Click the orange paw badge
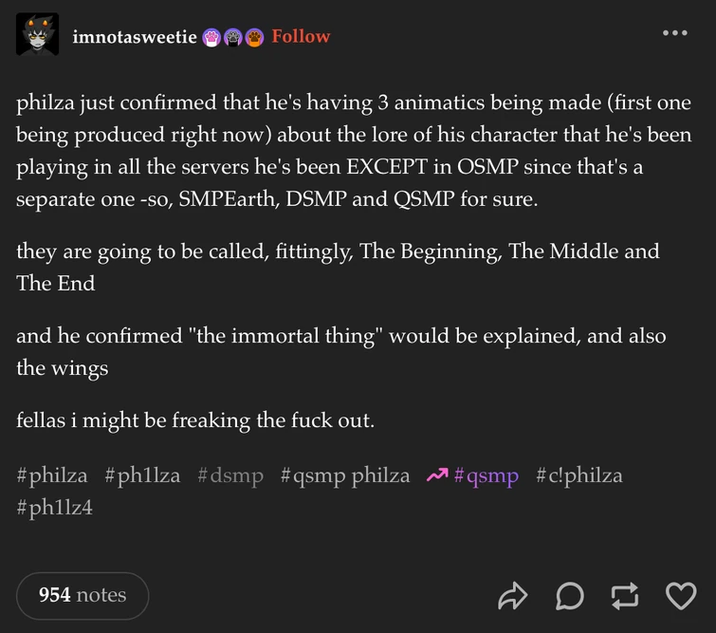 click(x=253, y=38)
